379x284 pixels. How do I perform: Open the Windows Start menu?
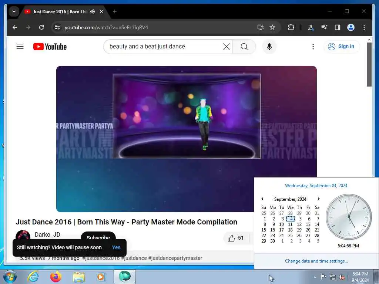10,277
